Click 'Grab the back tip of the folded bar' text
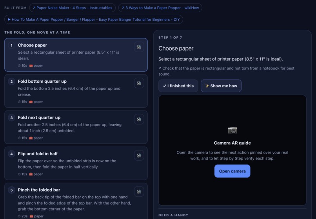This screenshot has width=316, height=219. [x=74, y=203]
